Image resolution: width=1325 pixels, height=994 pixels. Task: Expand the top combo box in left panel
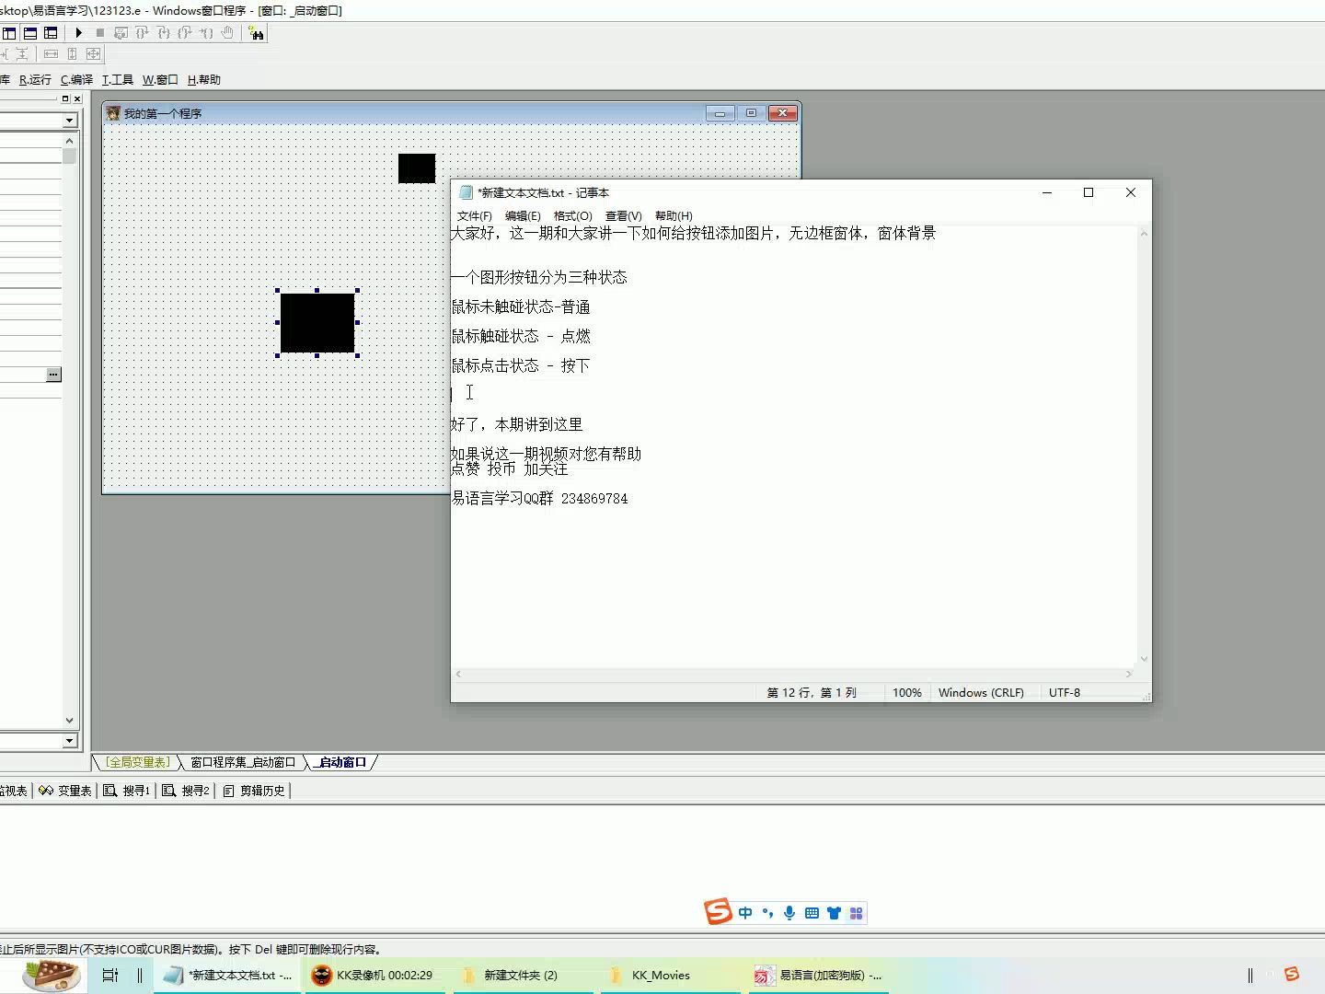(70, 121)
